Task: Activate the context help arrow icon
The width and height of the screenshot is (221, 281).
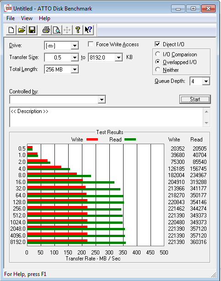Action: [88, 30]
